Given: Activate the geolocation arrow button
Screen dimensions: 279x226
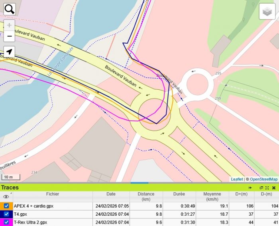Looking at the screenshot, I should point(10,52).
